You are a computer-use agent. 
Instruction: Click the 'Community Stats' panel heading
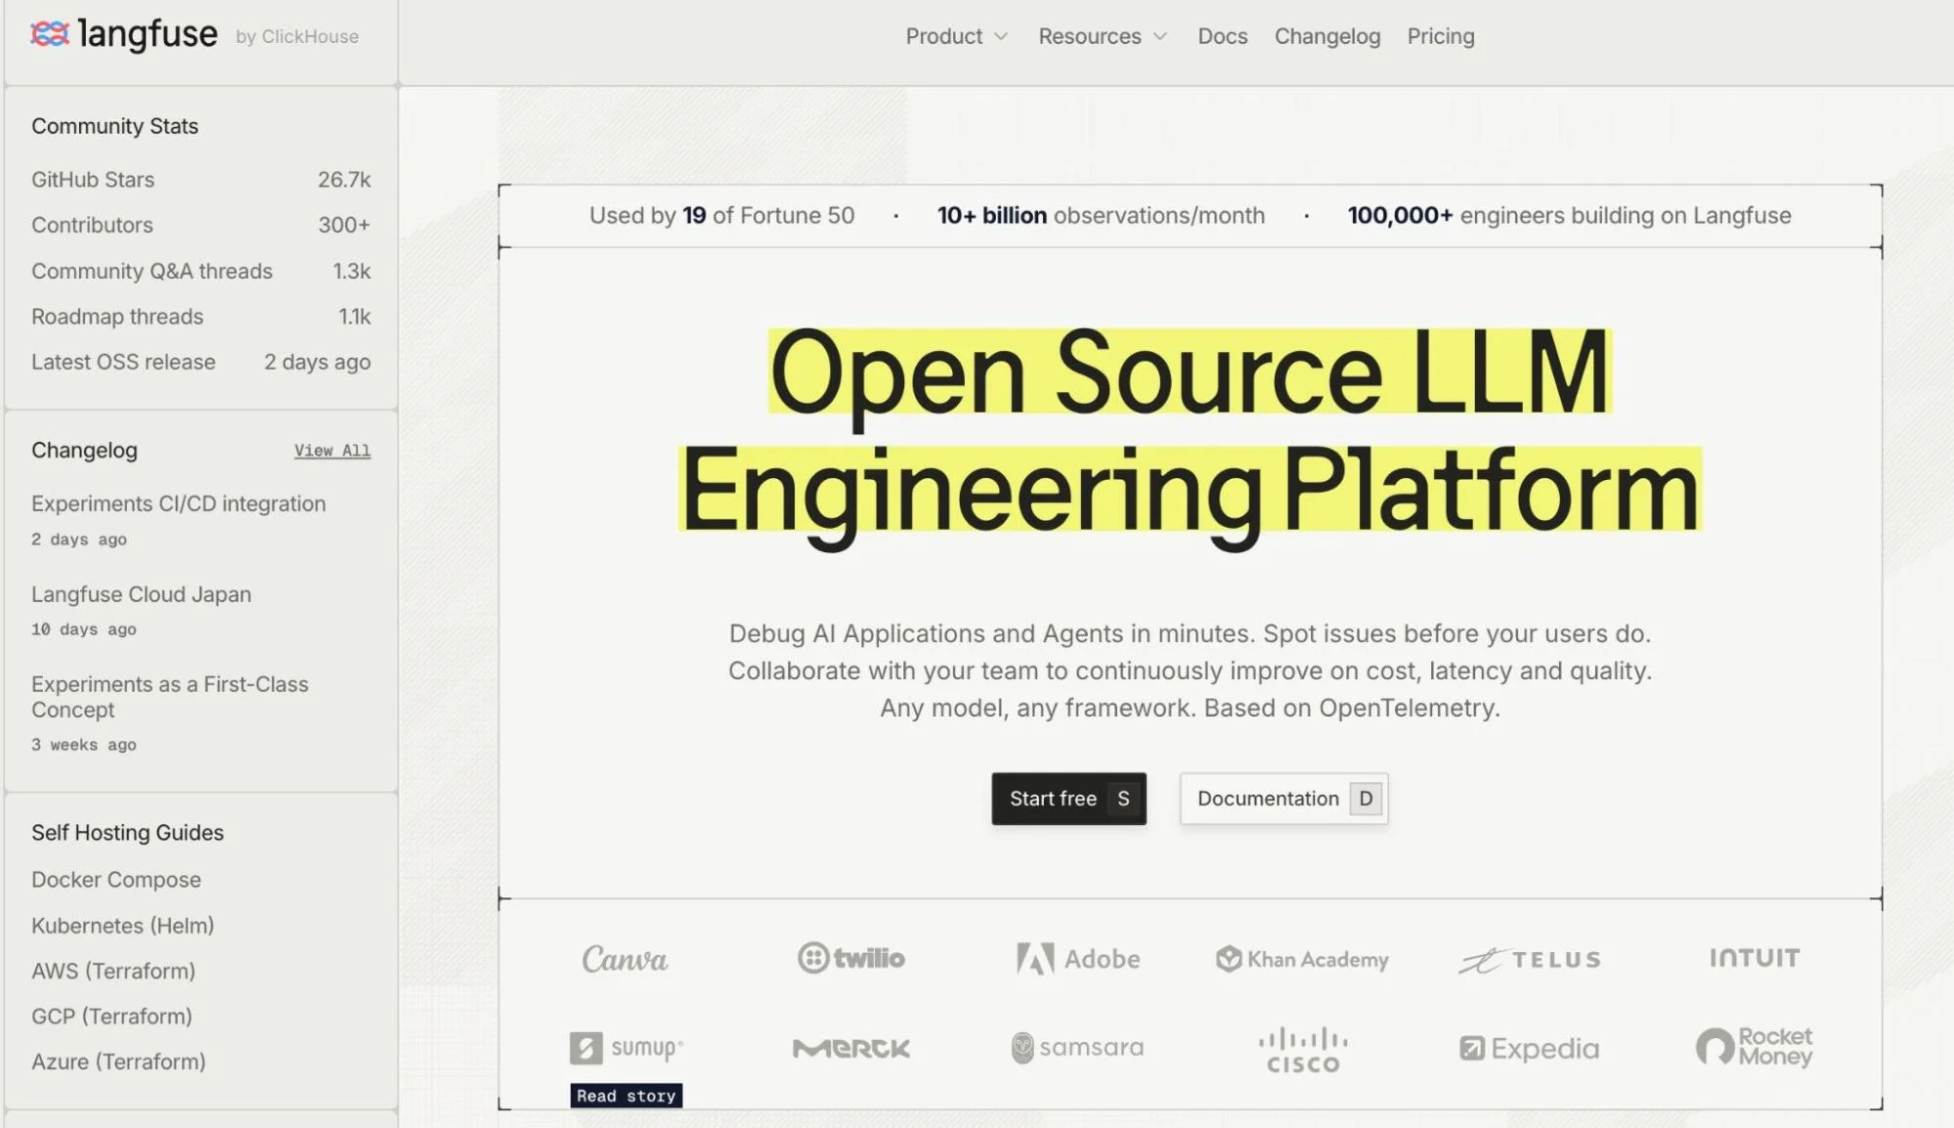pyautogui.click(x=114, y=126)
